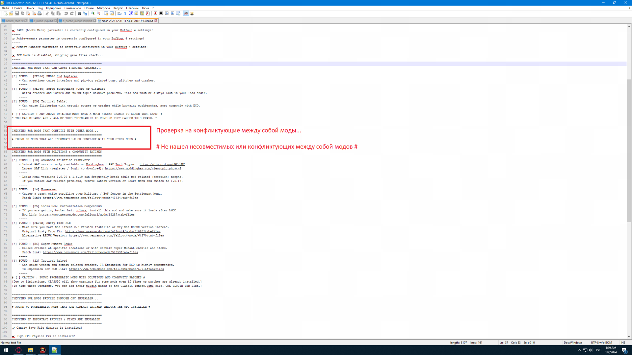This screenshot has height=355, width=632.
Task: Click the Save file toolbar icon
Action: tap(17, 13)
